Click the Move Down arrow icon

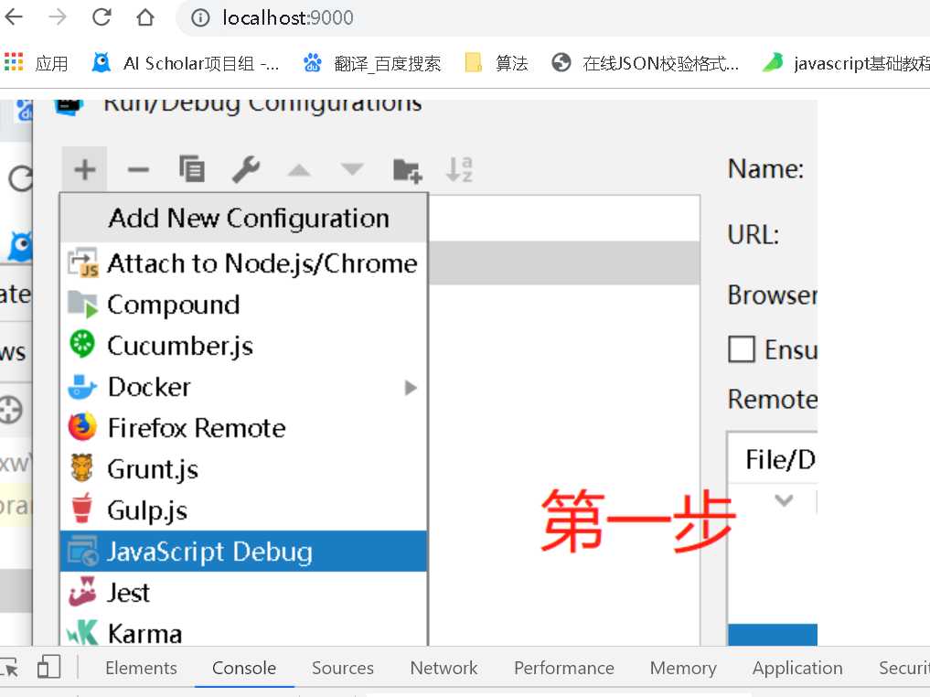(x=352, y=169)
